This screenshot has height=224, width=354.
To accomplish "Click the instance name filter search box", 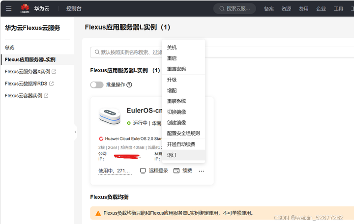I will pos(222,53).
